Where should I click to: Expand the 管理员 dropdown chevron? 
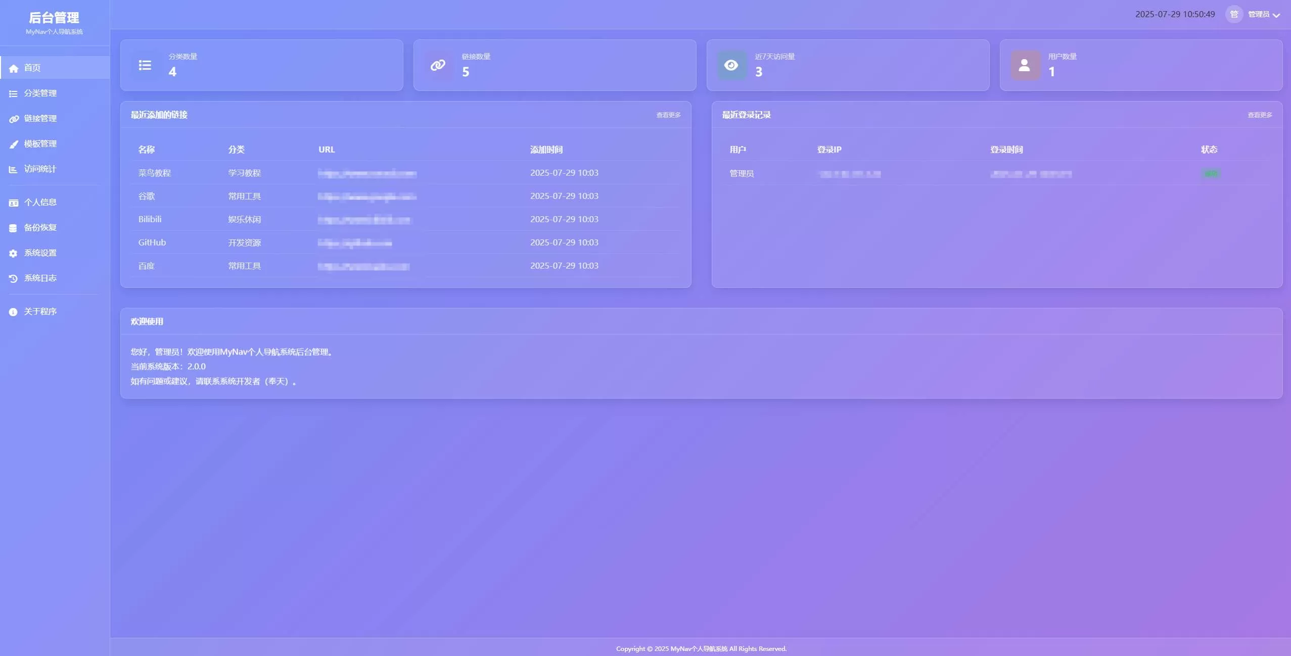(1276, 15)
